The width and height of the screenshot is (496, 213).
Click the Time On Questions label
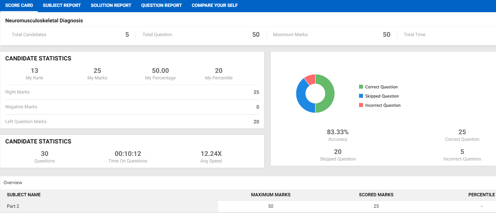click(x=128, y=161)
